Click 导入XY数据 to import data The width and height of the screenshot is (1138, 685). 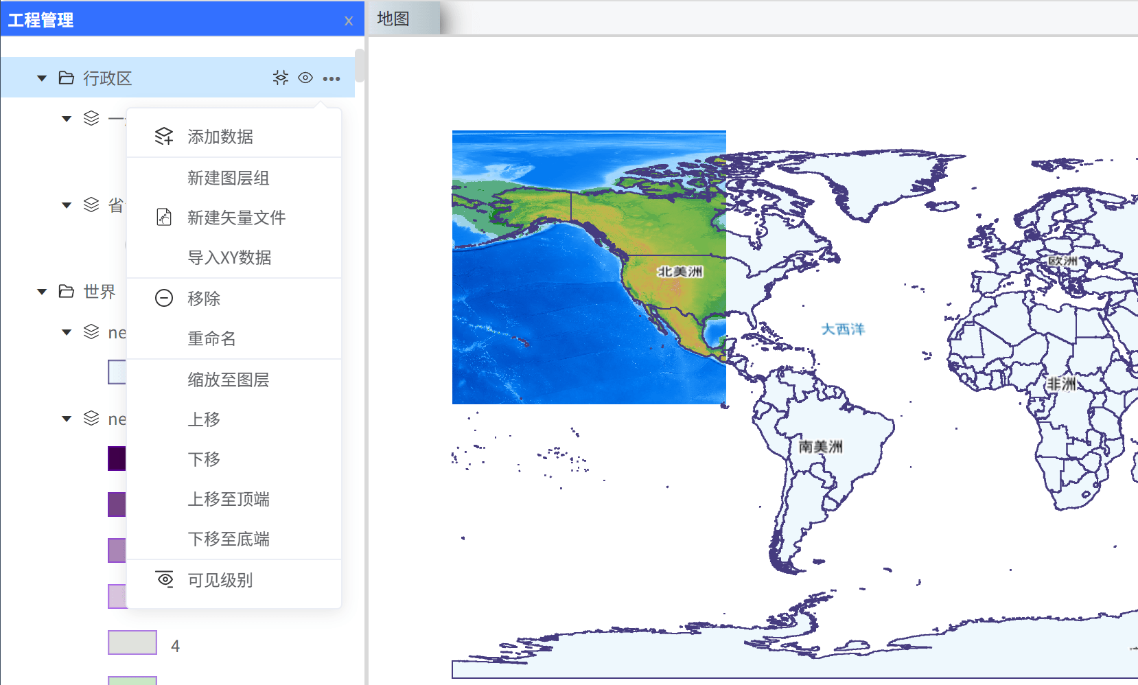coord(229,257)
